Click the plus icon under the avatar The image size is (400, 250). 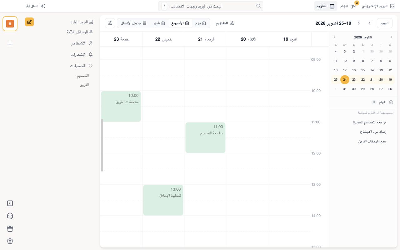(x=10, y=44)
